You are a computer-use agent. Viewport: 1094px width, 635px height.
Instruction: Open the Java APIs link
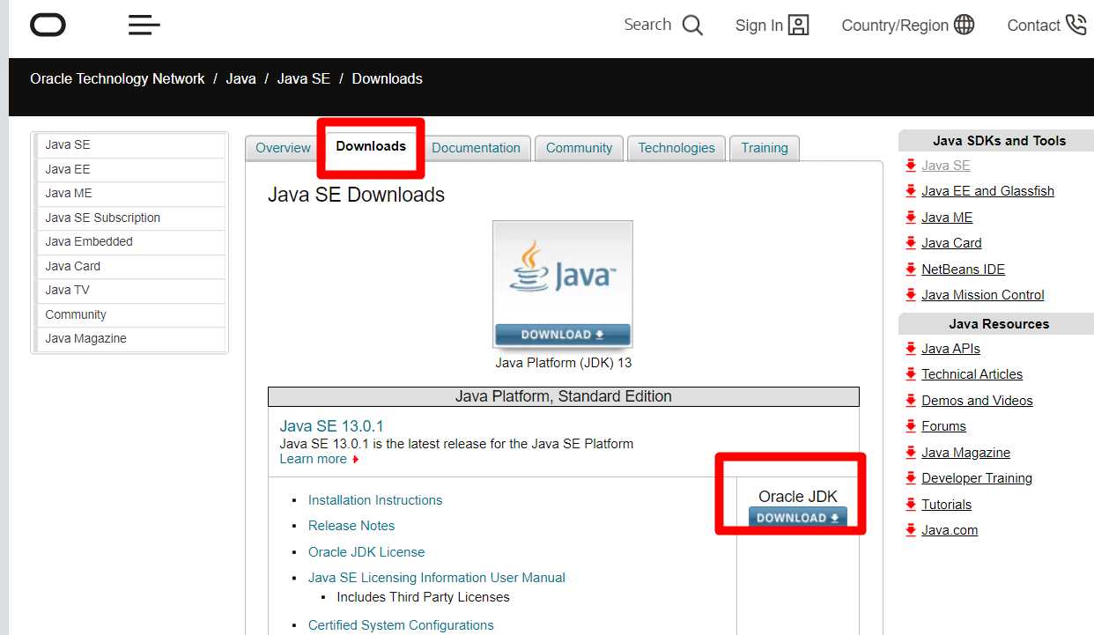950,349
